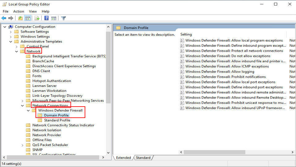
Task: Click the SNMP folder icon
Action: (x=28, y=150)
